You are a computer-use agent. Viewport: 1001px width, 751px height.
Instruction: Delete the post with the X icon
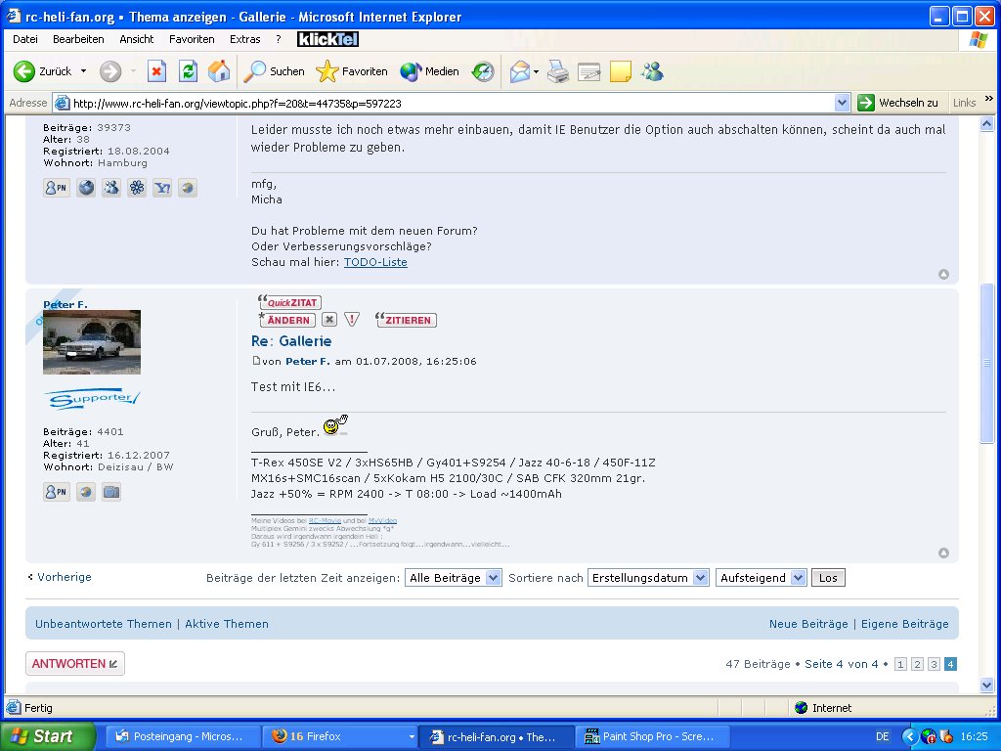point(329,320)
